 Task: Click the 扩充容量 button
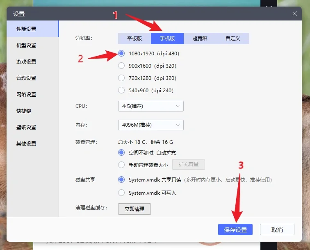pos(189,164)
